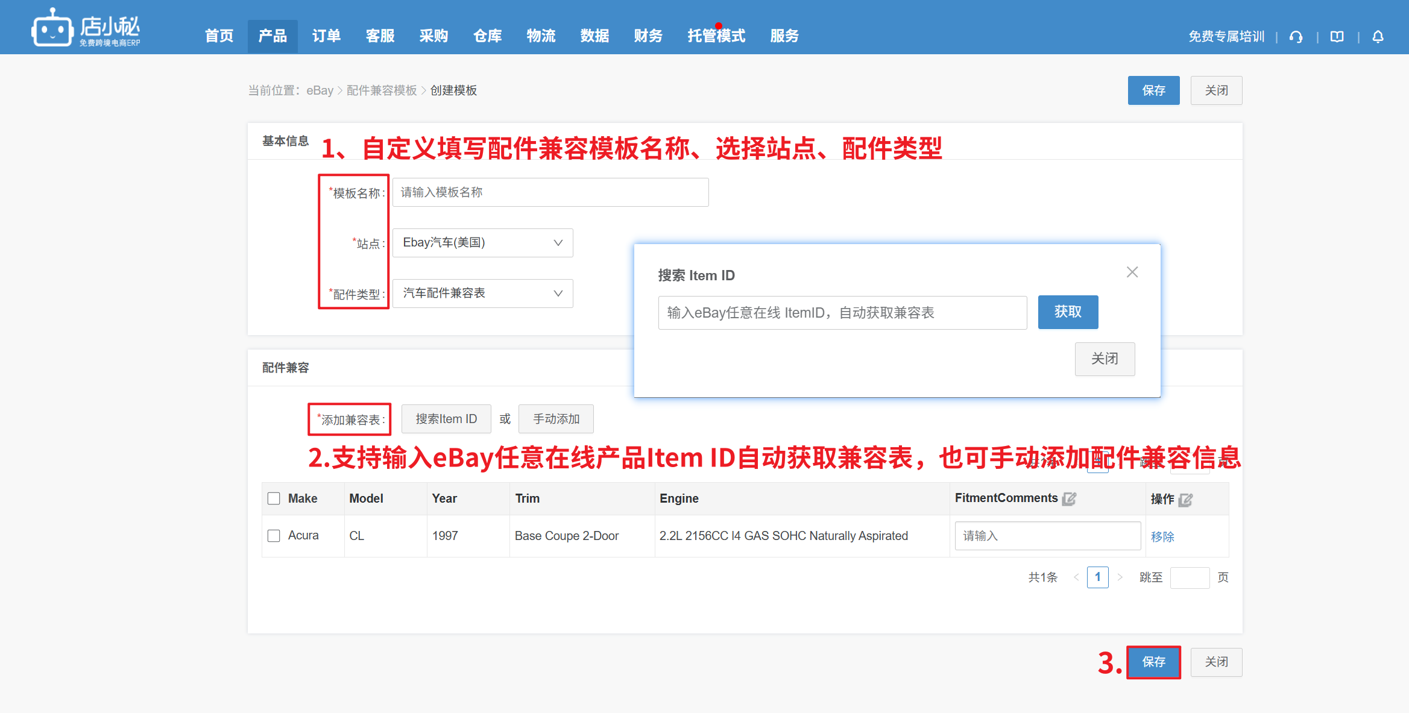Click the customer service headset icon
The image size is (1409, 713).
[1296, 37]
